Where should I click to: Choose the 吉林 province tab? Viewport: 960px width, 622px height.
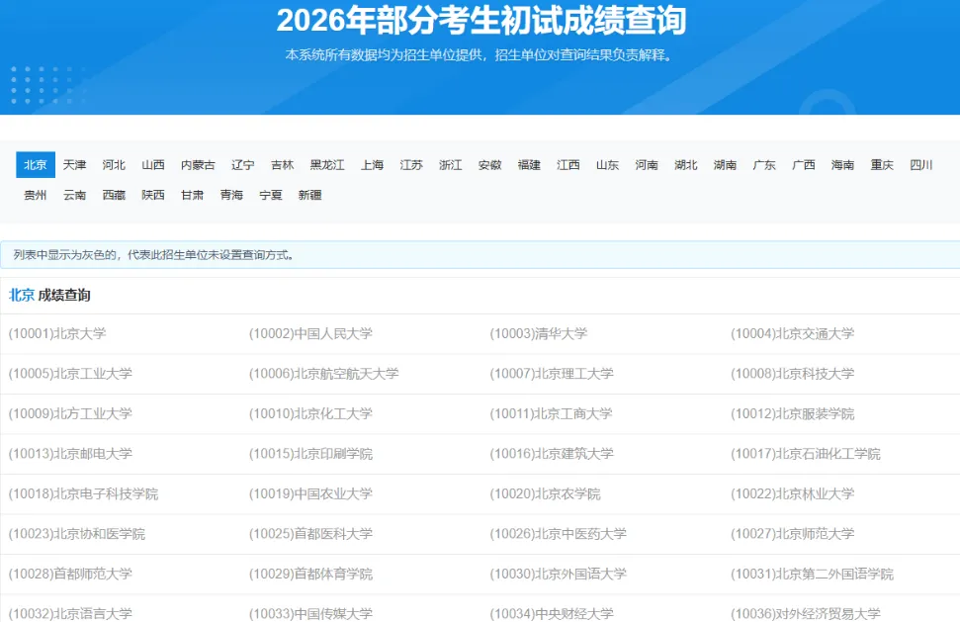(x=282, y=165)
